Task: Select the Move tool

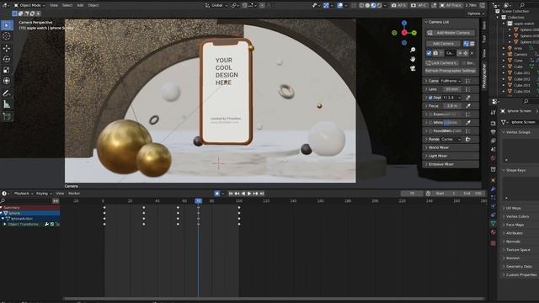Action: coord(7,48)
